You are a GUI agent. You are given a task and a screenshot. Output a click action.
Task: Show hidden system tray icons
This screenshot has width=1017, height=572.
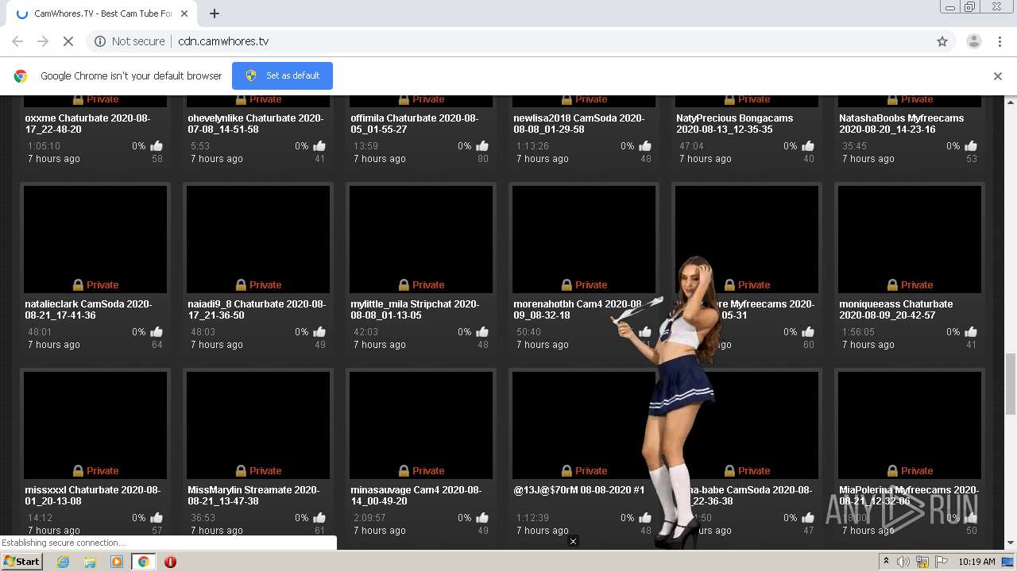click(886, 561)
